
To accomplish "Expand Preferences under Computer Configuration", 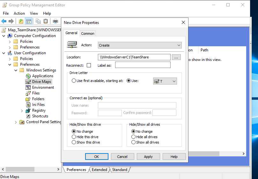I will pyautogui.click(x=10, y=47).
